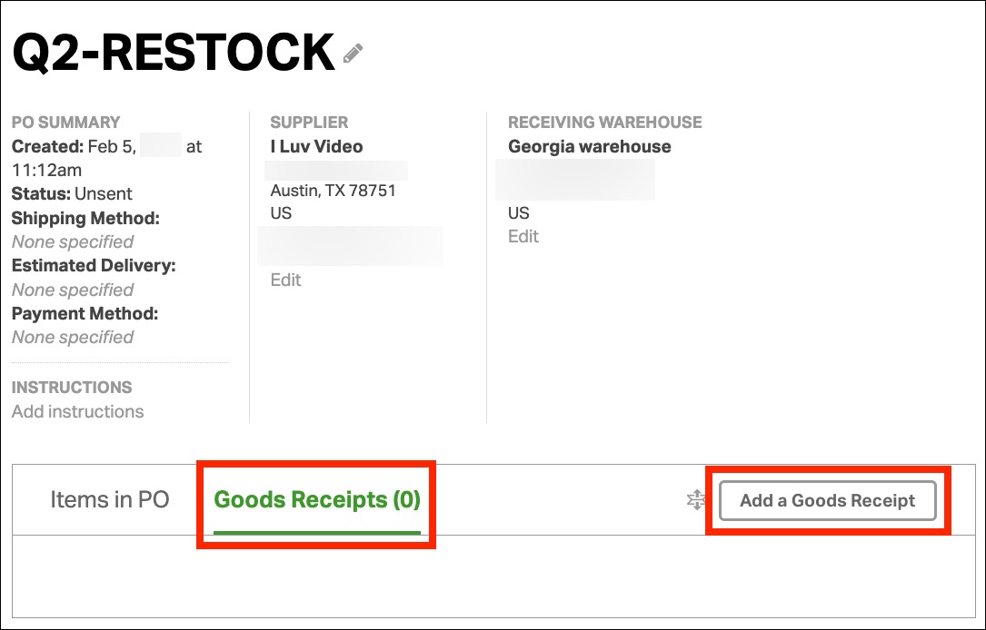986x630 pixels.
Task: Click the INSTRUCTIONS heading
Action: (72, 387)
